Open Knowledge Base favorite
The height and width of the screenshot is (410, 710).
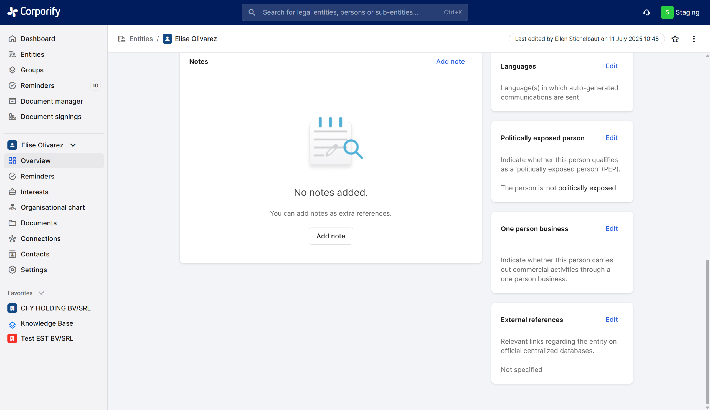point(47,323)
